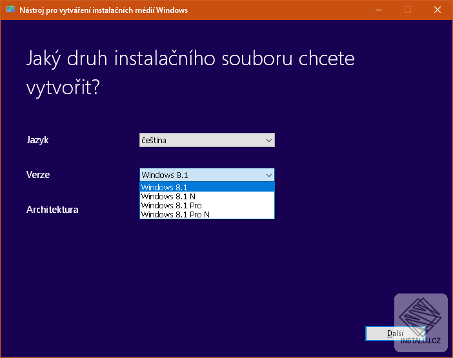Choose Windows 8.1 N option
Image resolution: width=453 pixels, height=358 pixels.
pyautogui.click(x=207, y=196)
